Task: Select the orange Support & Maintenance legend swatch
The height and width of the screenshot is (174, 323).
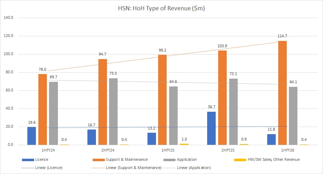Action: pyautogui.click(x=99, y=159)
